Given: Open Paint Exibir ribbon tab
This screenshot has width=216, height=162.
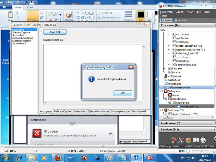Looking at the screenshot, I should click(x=30, y=7).
